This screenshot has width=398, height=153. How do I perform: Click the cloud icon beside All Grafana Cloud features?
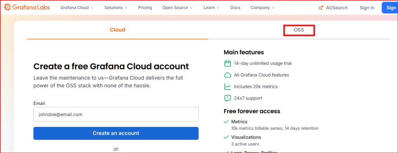[227, 75]
